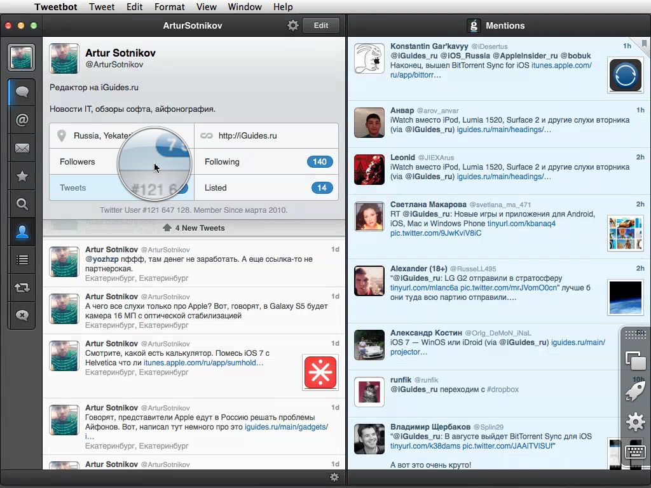Open Анвар's avatar in Mentions

pos(369,123)
